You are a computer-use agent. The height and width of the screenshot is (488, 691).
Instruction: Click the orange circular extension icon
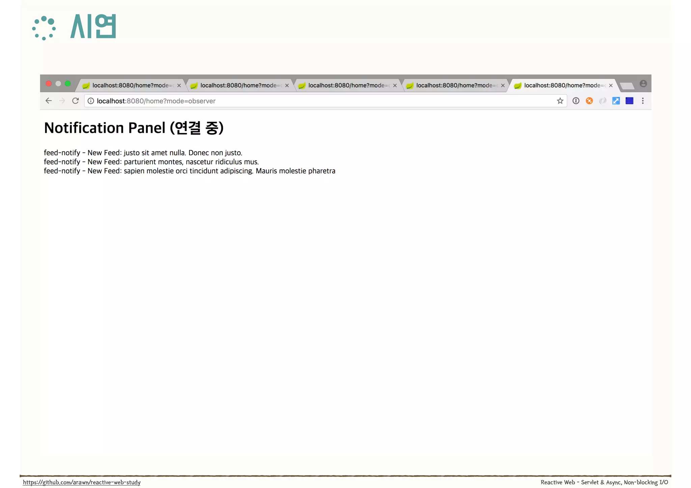click(x=589, y=101)
